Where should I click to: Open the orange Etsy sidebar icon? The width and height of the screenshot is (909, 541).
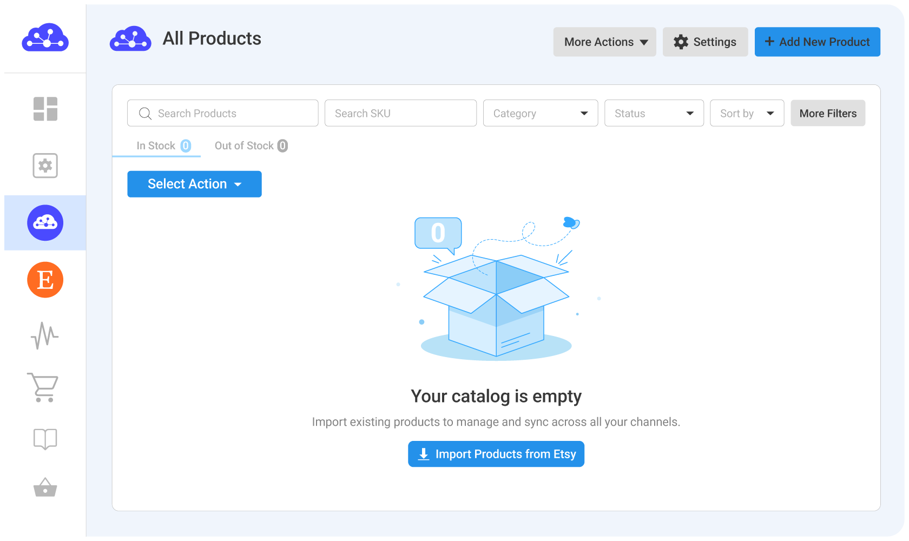tap(45, 280)
